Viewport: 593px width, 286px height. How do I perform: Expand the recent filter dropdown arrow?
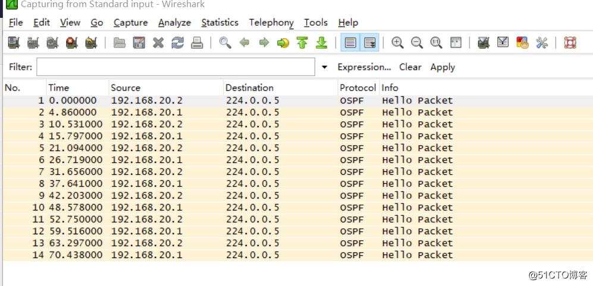pos(325,67)
